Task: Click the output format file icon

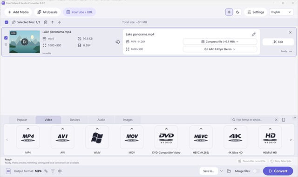Action: 8,171
